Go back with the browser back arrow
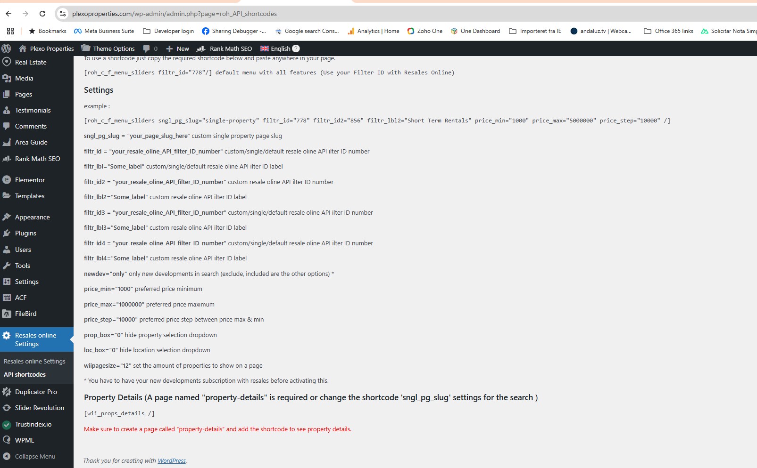Viewport: 757px width, 468px height. [x=8, y=14]
